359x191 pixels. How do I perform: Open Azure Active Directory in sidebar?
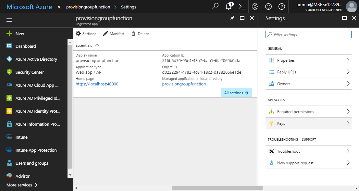tap(36, 59)
